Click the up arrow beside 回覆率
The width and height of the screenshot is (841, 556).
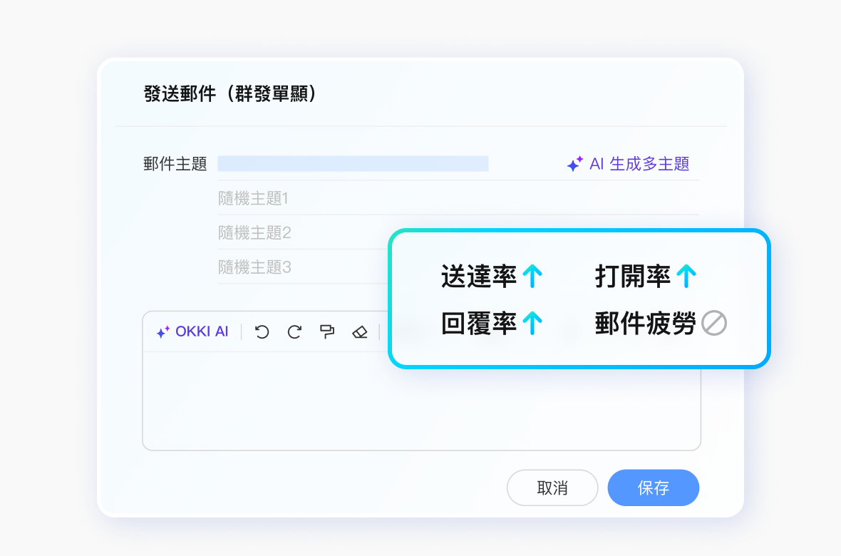point(533,323)
